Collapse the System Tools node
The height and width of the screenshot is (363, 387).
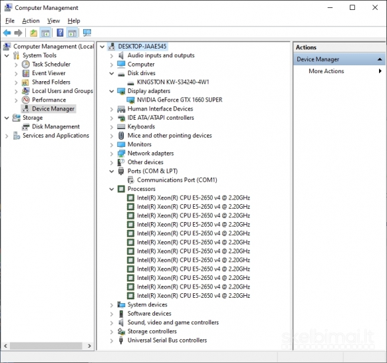point(7,56)
